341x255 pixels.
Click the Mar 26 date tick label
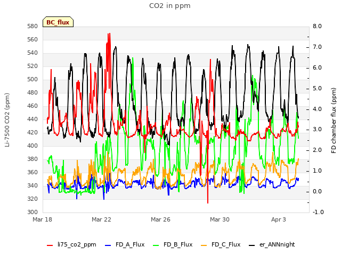click(160, 219)
